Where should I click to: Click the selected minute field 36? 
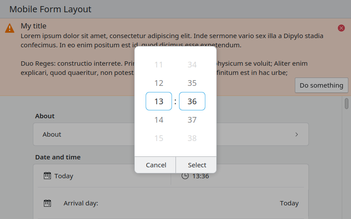[x=192, y=102]
